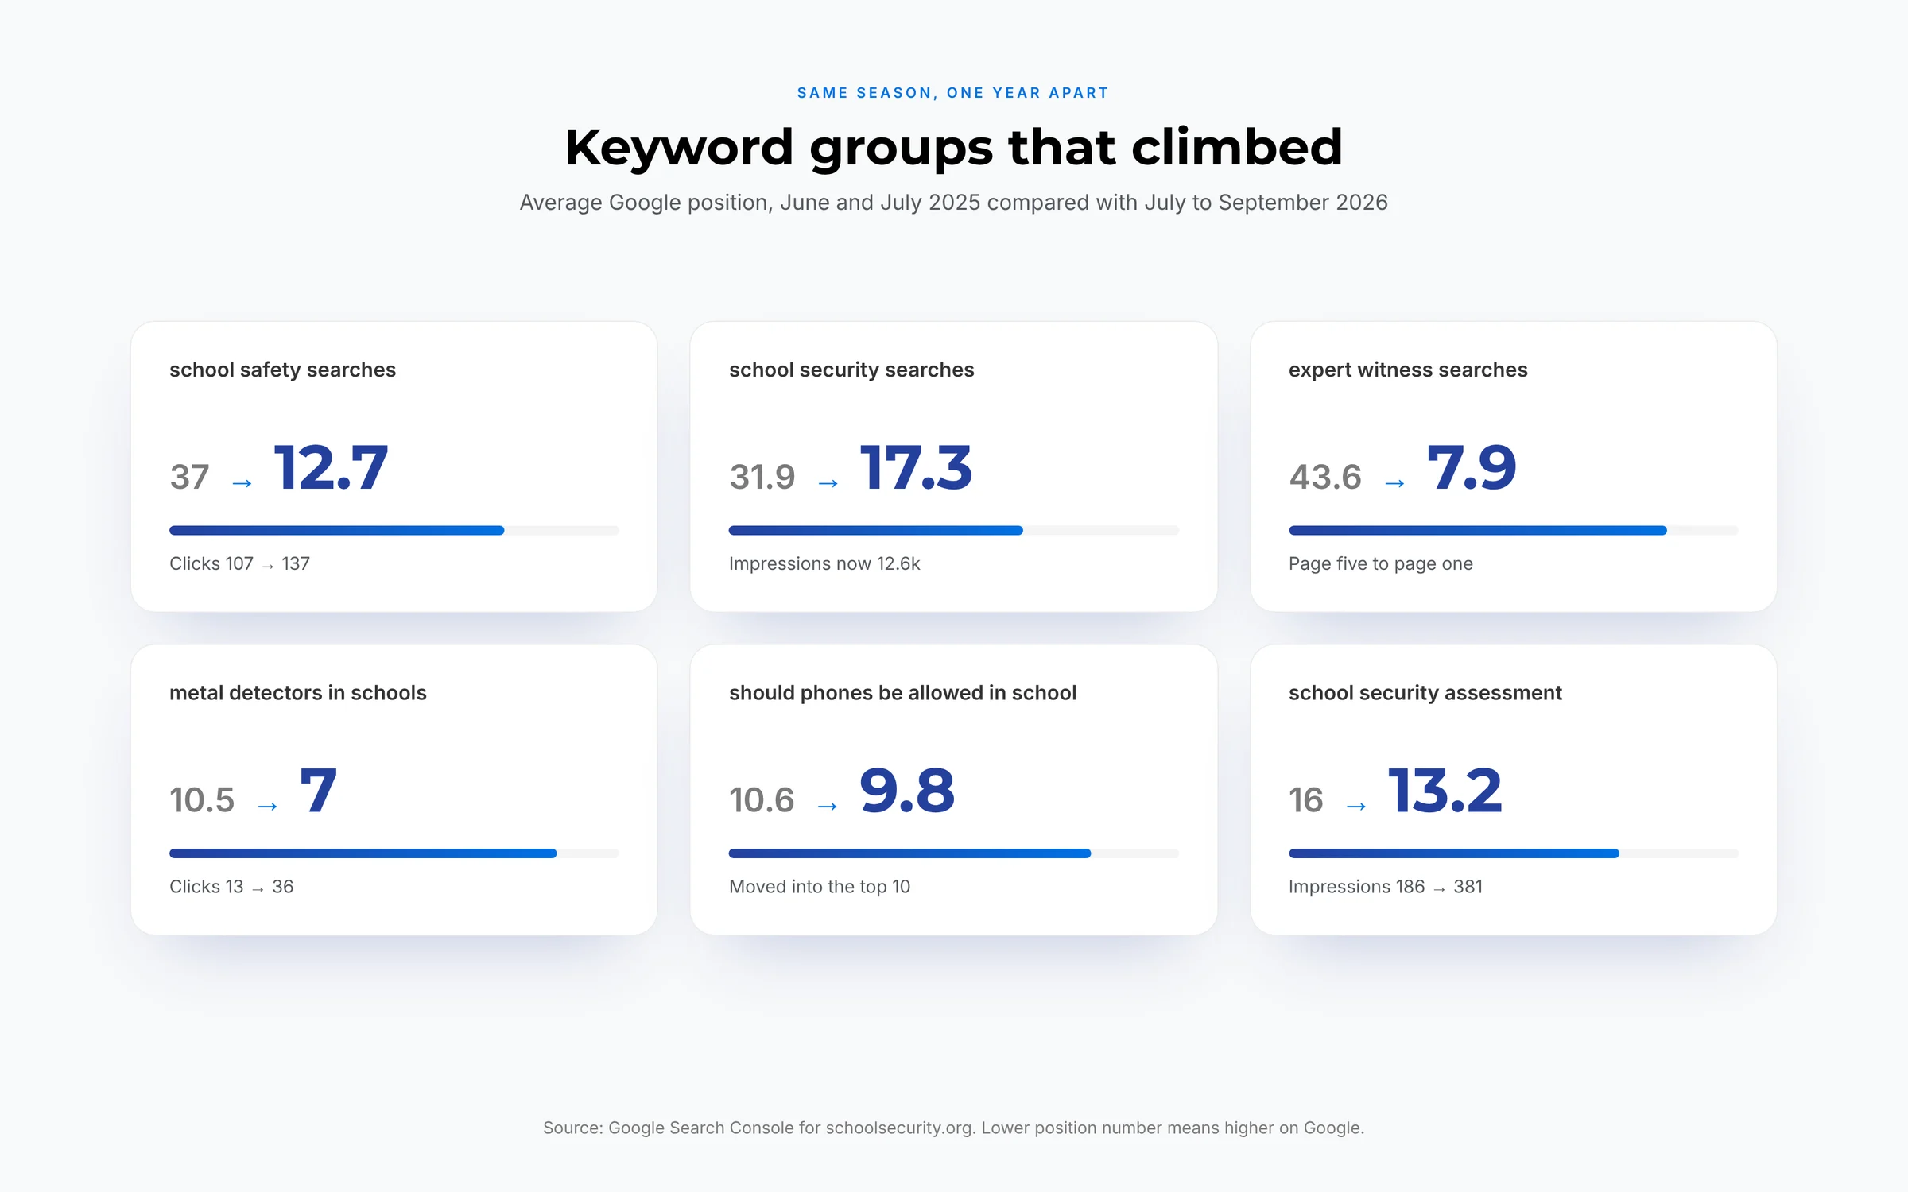Click the 17.3 position value
Screen dimensions: 1908x1192
point(916,467)
